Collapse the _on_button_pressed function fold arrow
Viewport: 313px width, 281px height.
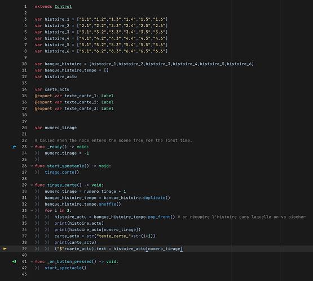pos(32,262)
